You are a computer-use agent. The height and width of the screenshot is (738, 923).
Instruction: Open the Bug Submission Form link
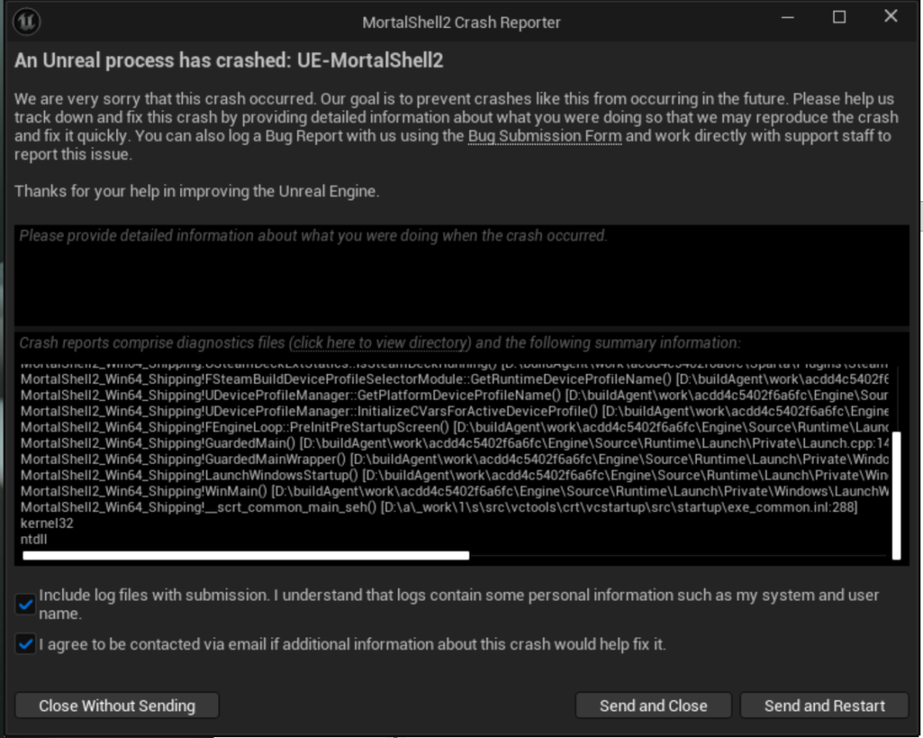(544, 136)
